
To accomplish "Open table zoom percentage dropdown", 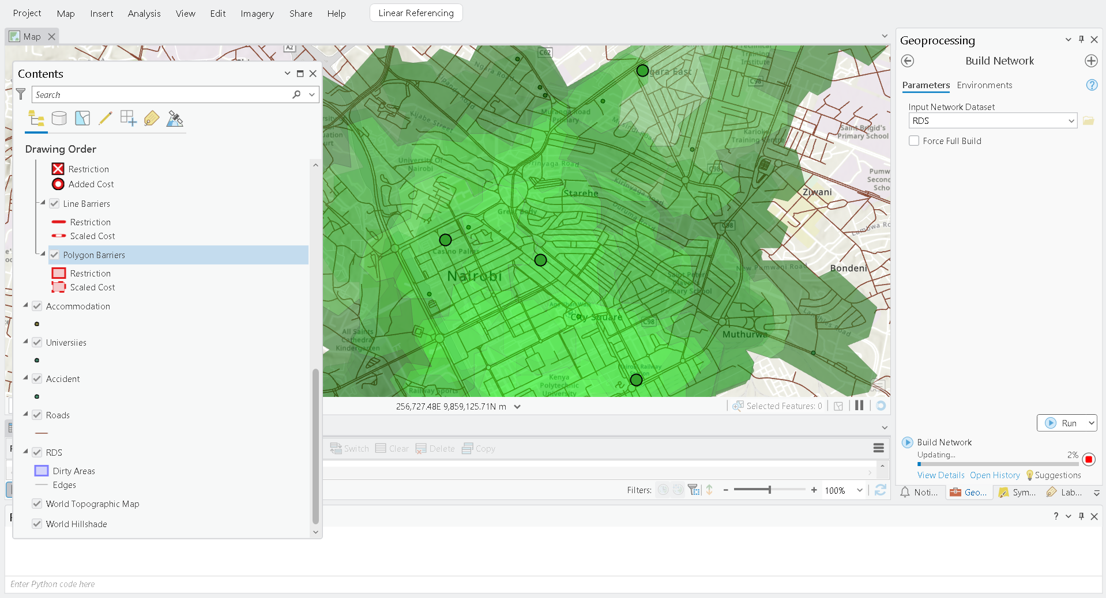I will pos(860,490).
